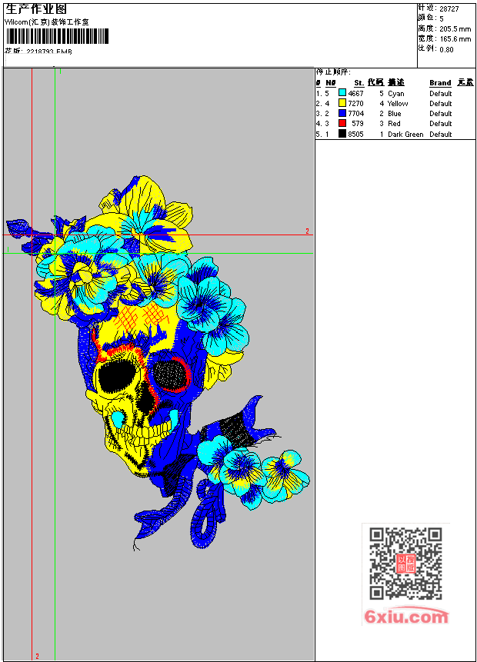The width and height of the screenshot is (477, 662).
Task: Click the barcode under the studio name
Action: (x=58, y=36)
